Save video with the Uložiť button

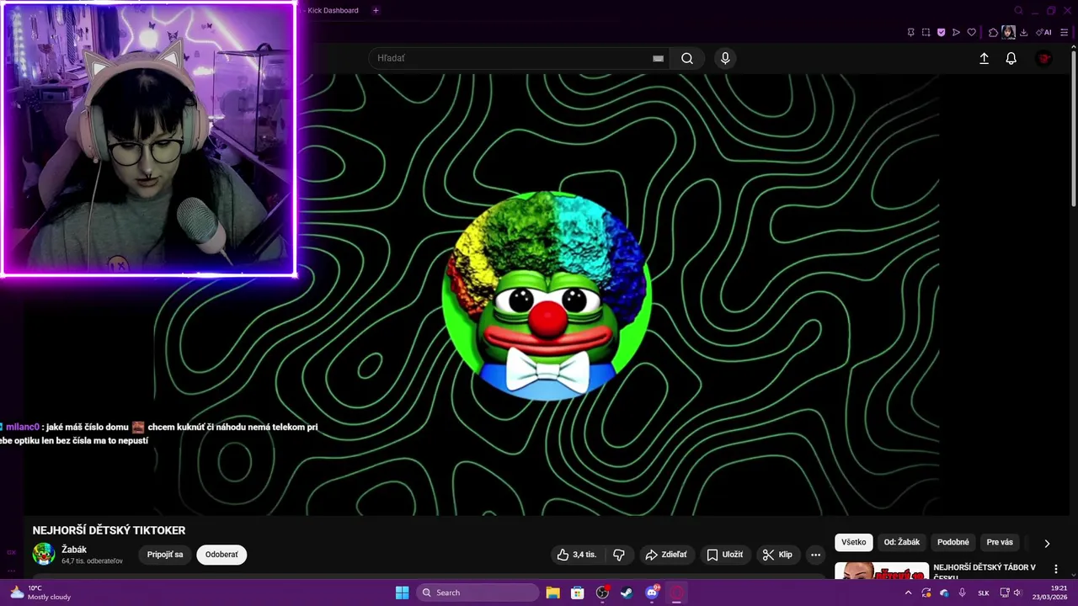pos(725,555)
